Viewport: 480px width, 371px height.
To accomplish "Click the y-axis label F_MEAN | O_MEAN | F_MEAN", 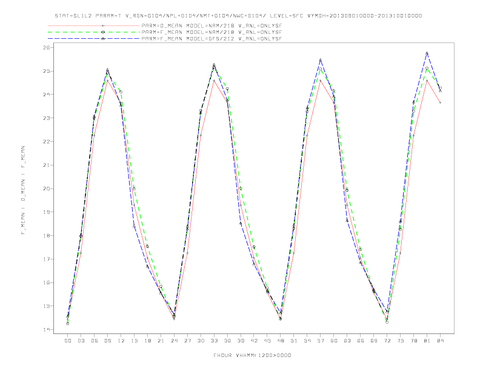I will [23, 190].
